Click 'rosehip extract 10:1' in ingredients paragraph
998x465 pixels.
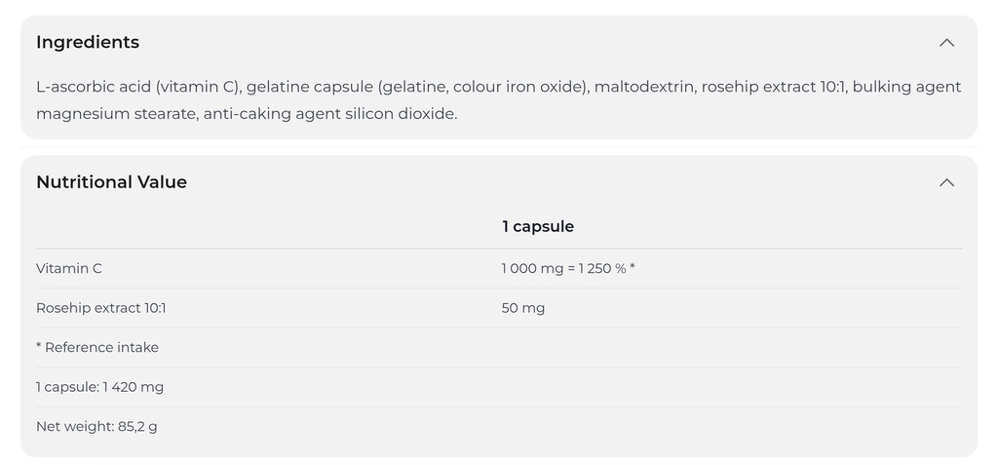coord(773,87)
